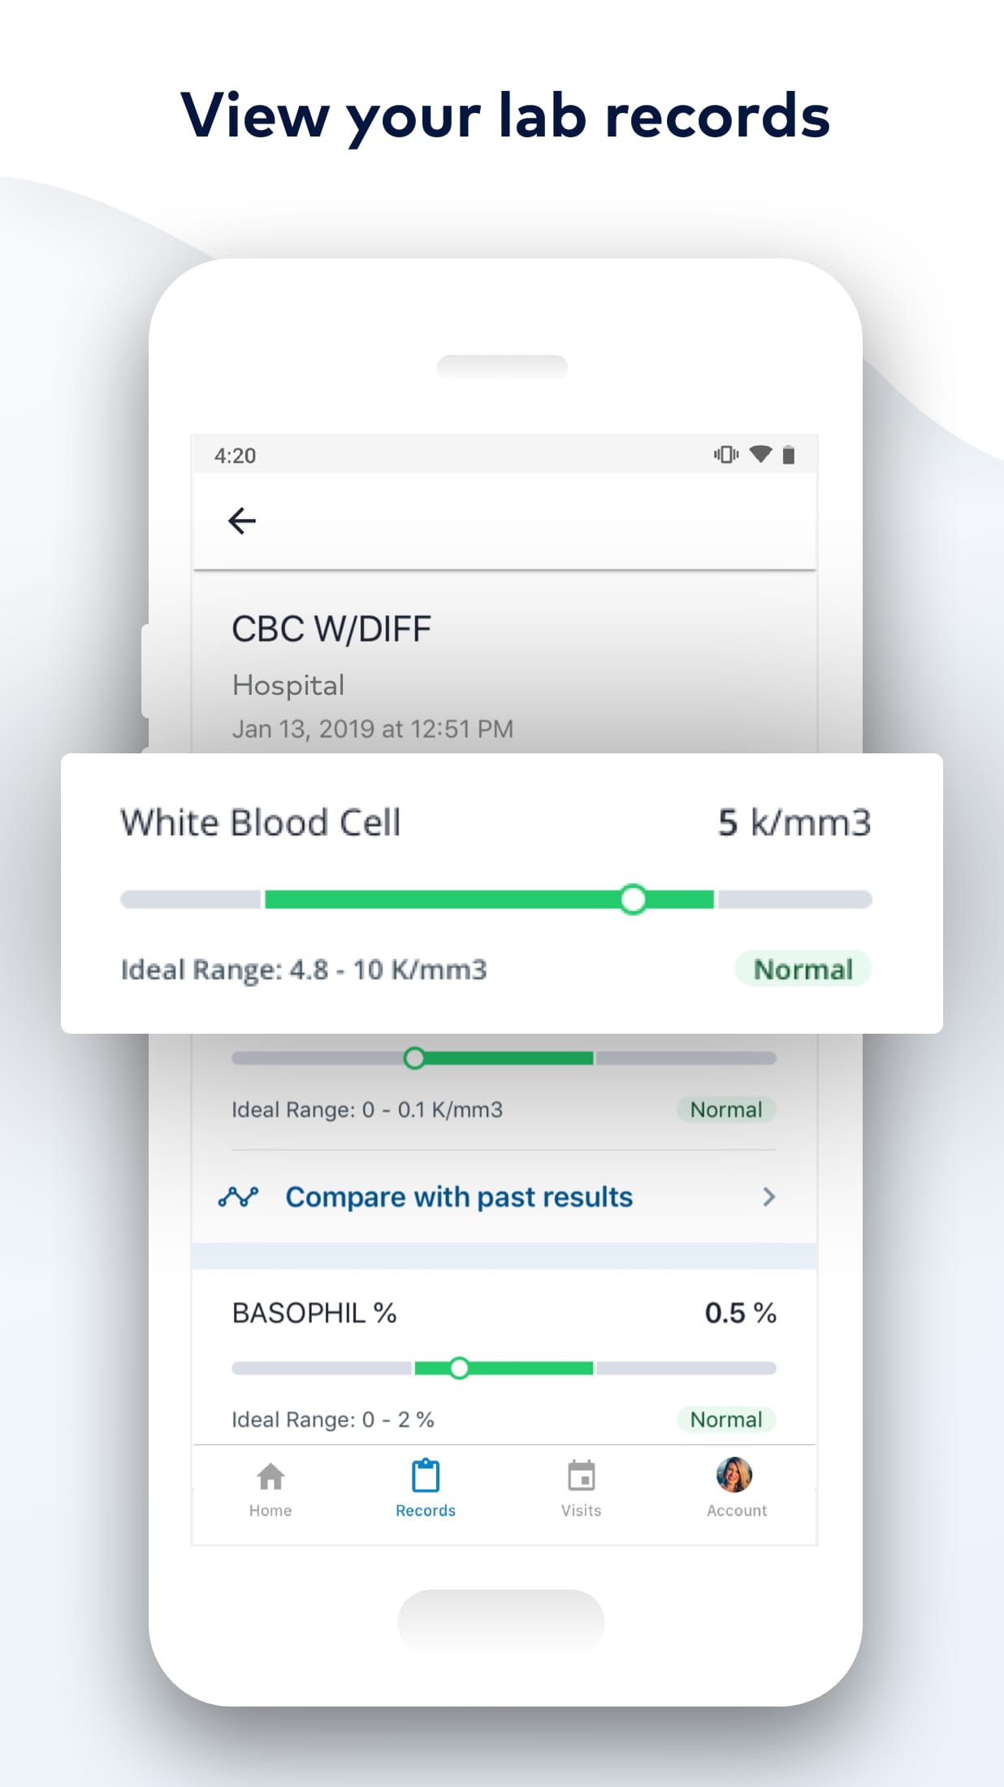Image resolution: width=1004 pixels, height=1787 pixels.
Task: Tap the CBC W/DIFF report heading
Action: click(x=331, y=629)
